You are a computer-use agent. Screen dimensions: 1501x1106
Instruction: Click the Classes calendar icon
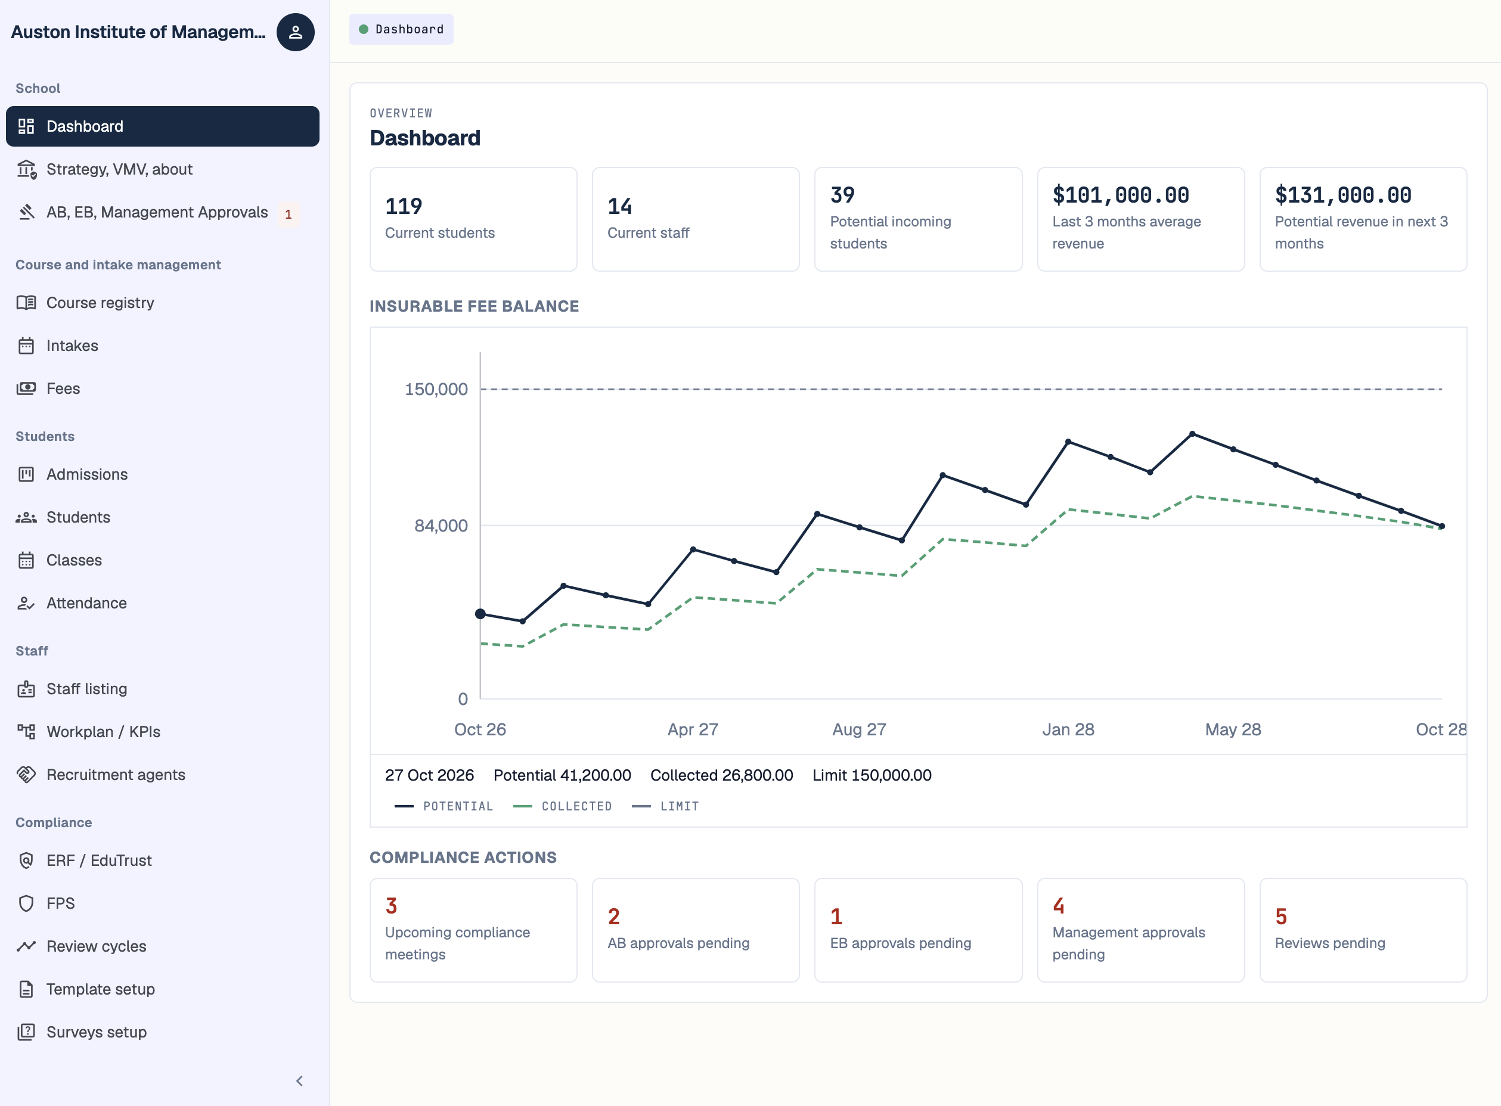pos(26,560)
